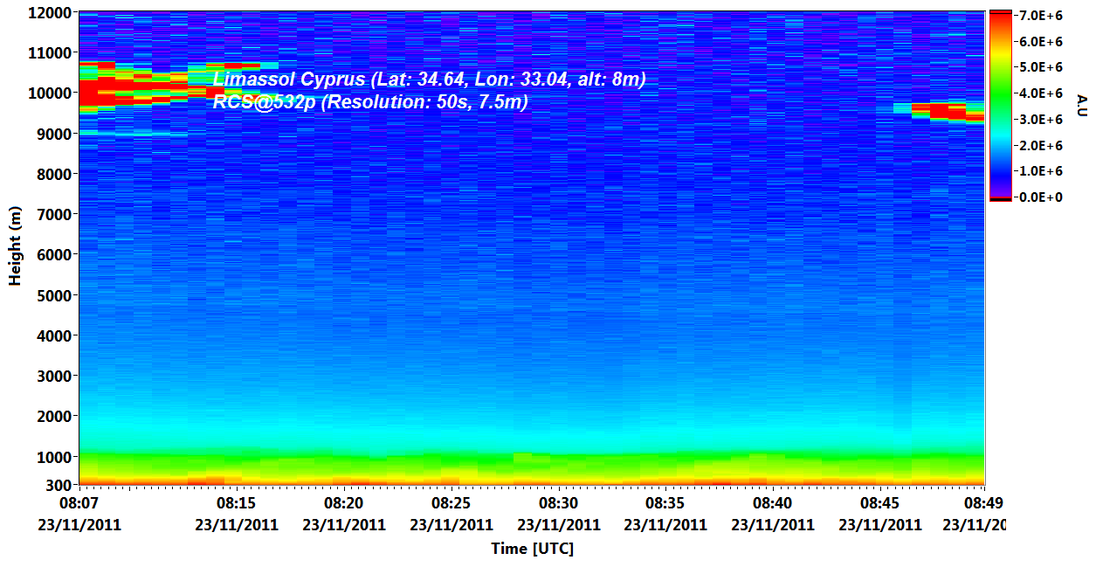This screenshot has height=567, width=1096.
Task: Click the 300 height axis minimum label
Action: point(59,485)
